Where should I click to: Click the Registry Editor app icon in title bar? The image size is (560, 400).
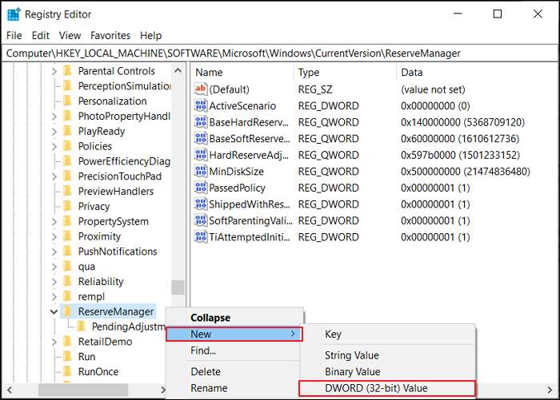[14, 14]
